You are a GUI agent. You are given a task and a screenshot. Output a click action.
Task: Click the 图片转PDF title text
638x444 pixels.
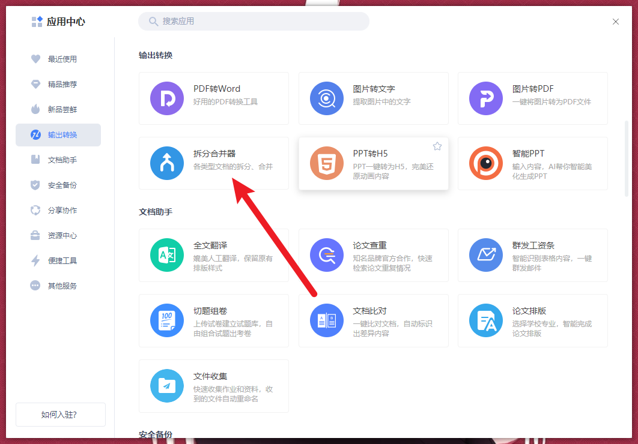click(533, 89)
